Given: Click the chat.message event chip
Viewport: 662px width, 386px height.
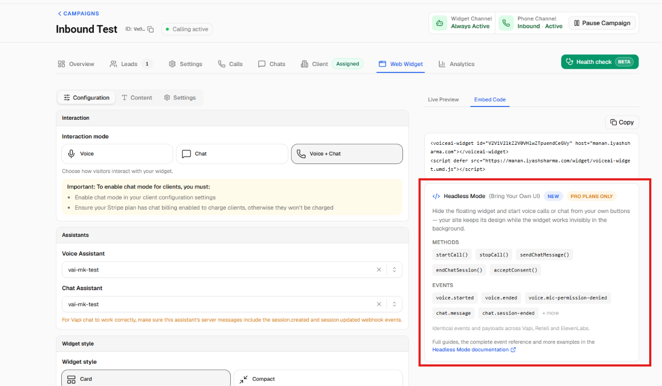Looking at the screenshot, I should coord(454,313).
